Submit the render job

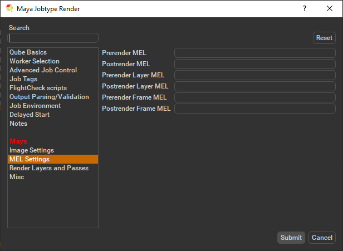[291, 238]
